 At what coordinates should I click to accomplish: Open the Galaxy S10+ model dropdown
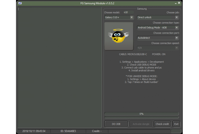119,17
